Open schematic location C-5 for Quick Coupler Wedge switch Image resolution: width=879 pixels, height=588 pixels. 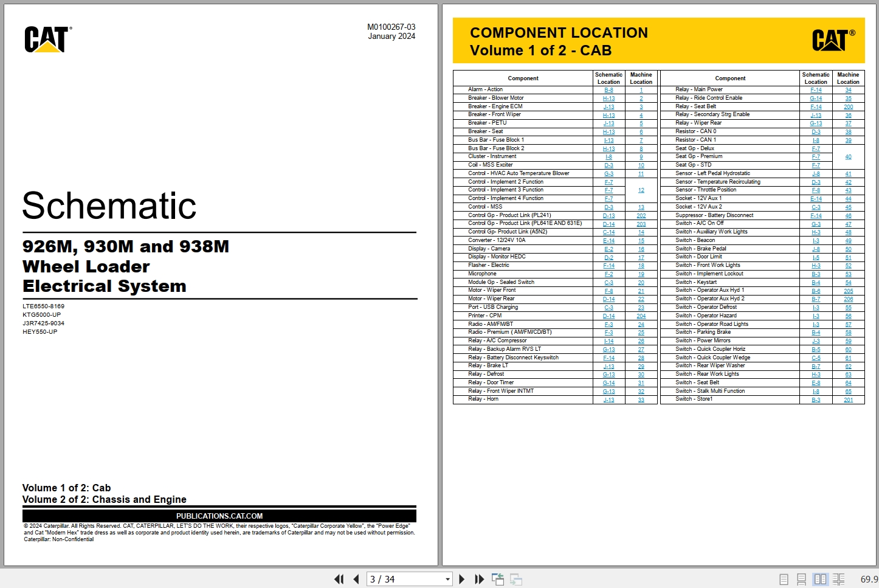point(816,358)
